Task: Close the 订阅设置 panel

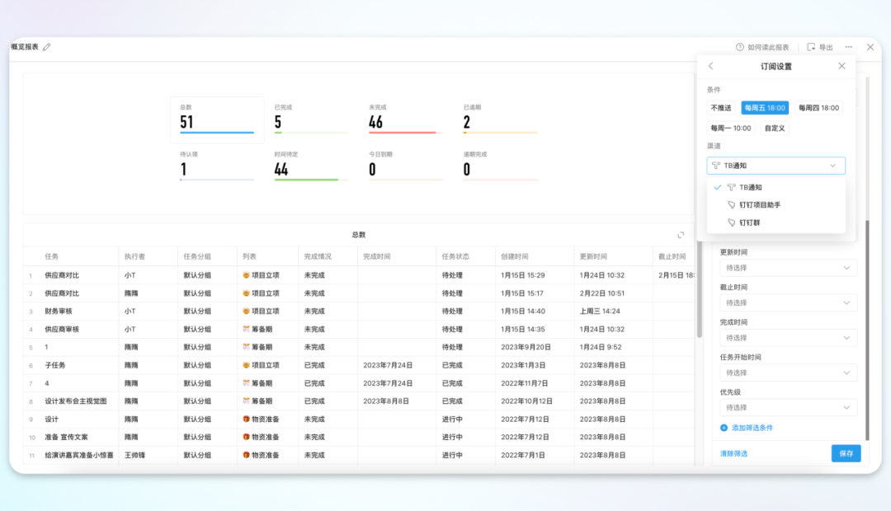Action: pyautogui.click(x=841, y=66)
